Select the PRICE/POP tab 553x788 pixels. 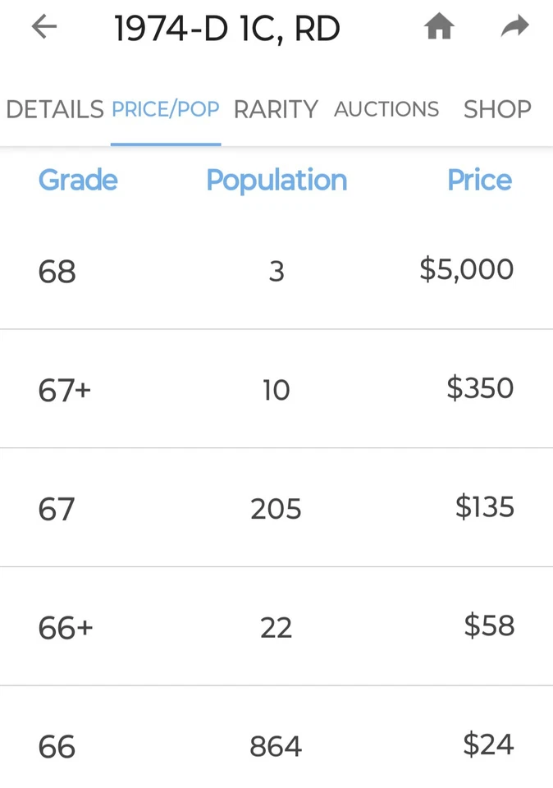pyautogui.click(x=166, y=109)
